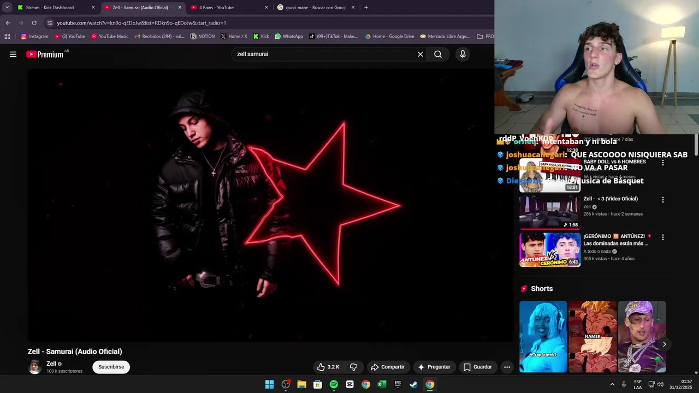Show hidden system tray icons
Screen dimensions: 699x393
tap(612, 384)
